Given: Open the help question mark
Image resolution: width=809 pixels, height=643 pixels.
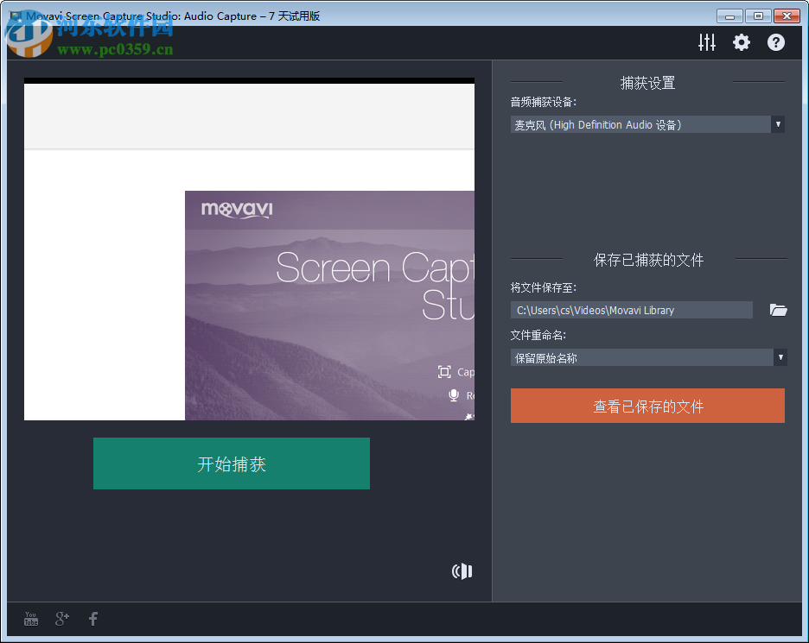Looking at the screenshot, I should 776,42.
